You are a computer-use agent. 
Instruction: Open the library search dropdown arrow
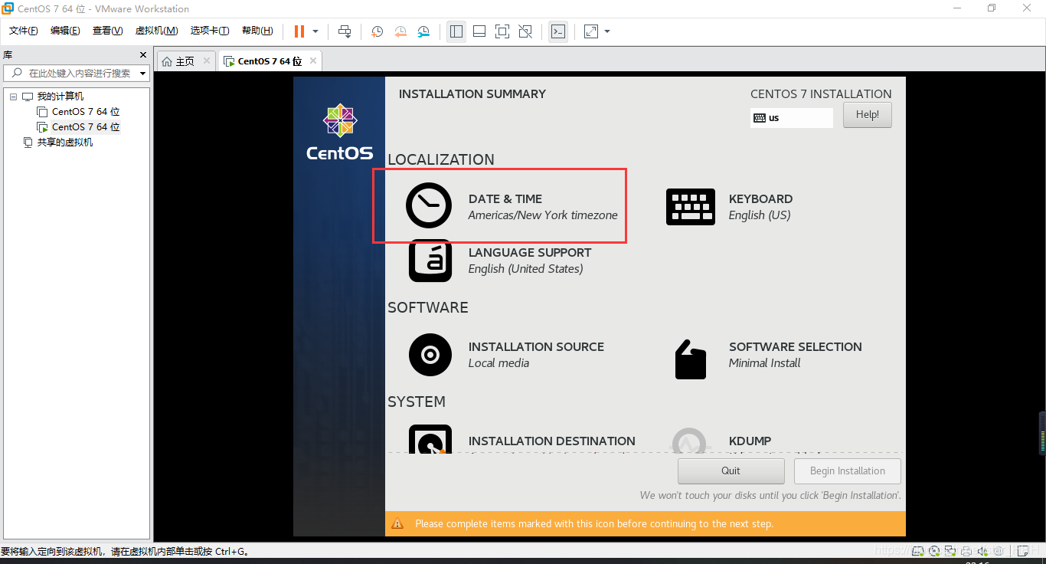[143, 74]
